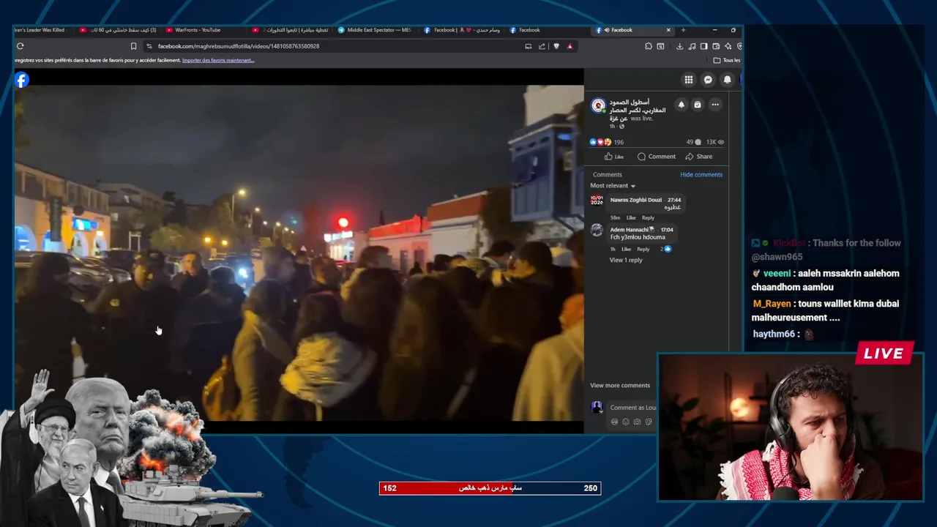Open Nawres Zoghbi Douzi's profile name

[x=636, y=200]
